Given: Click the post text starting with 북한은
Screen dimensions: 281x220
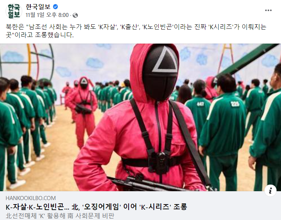Looking at the screenshot, I should pos(136,31).
